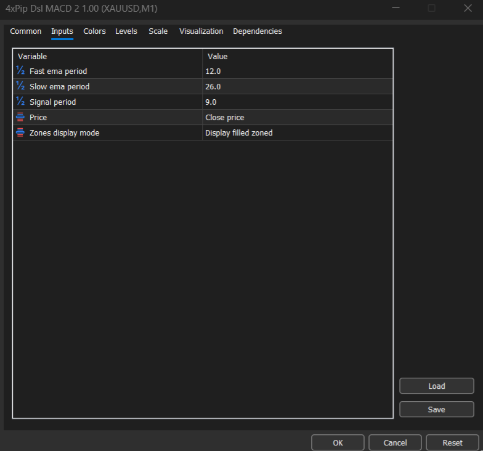The image size is (483, 451).
Task: Click the Cancel button
Action: (x=395, y=442)
